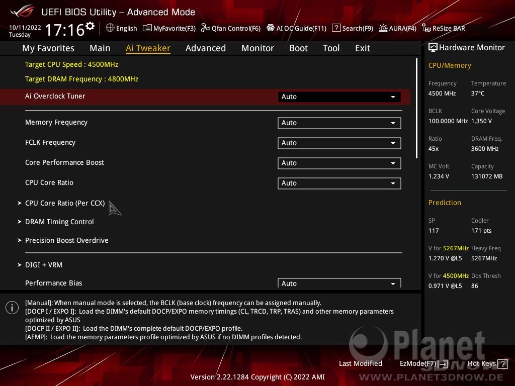Image resolution: width=515 pixels, height=386 pixels.
Task: Click the ReSize BAR icon
Action: tap(426, 28)
